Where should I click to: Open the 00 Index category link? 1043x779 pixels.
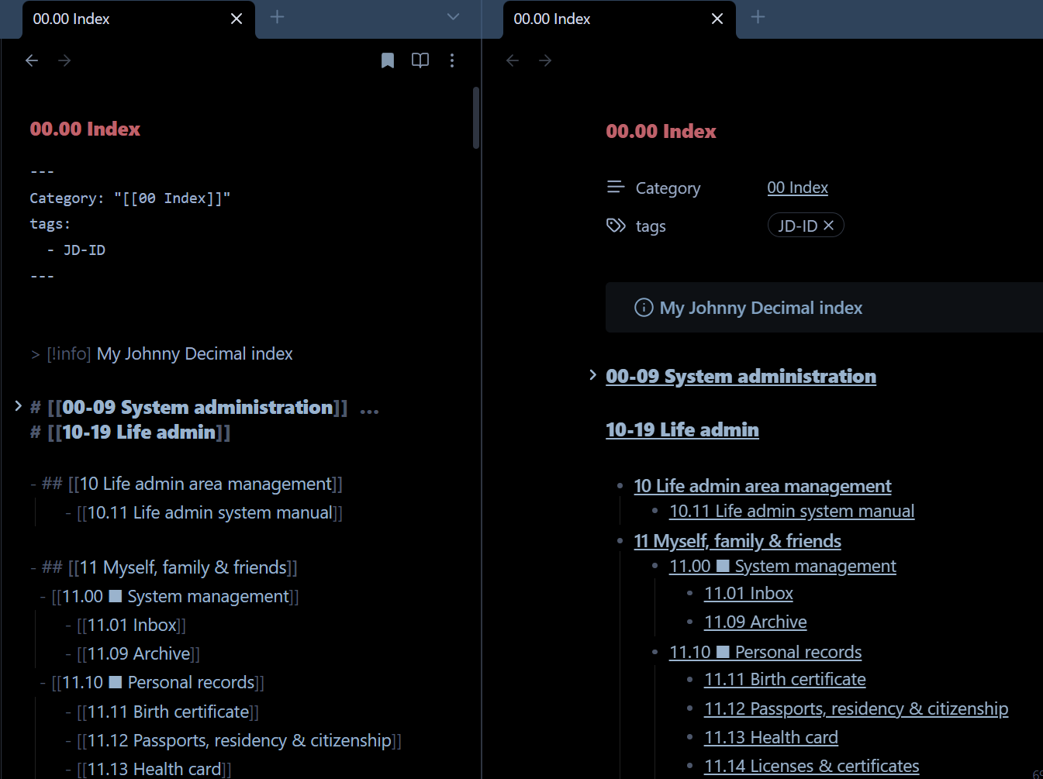coord(797,188)
